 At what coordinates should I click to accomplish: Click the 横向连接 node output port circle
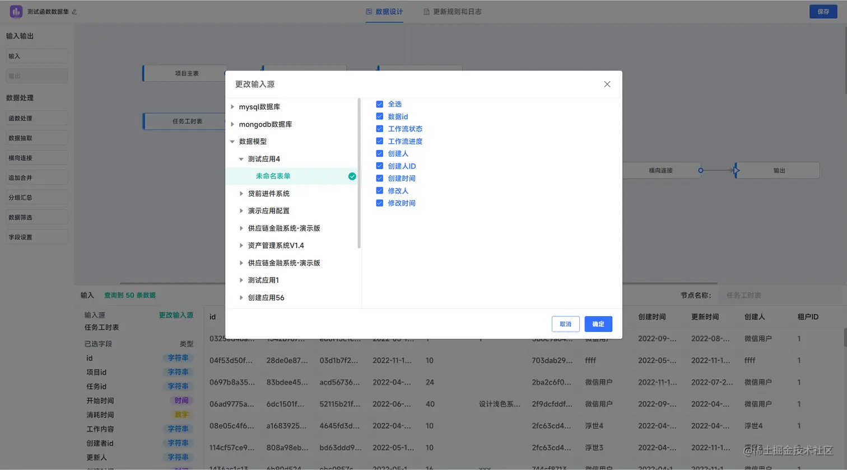(x=700, y=170)
